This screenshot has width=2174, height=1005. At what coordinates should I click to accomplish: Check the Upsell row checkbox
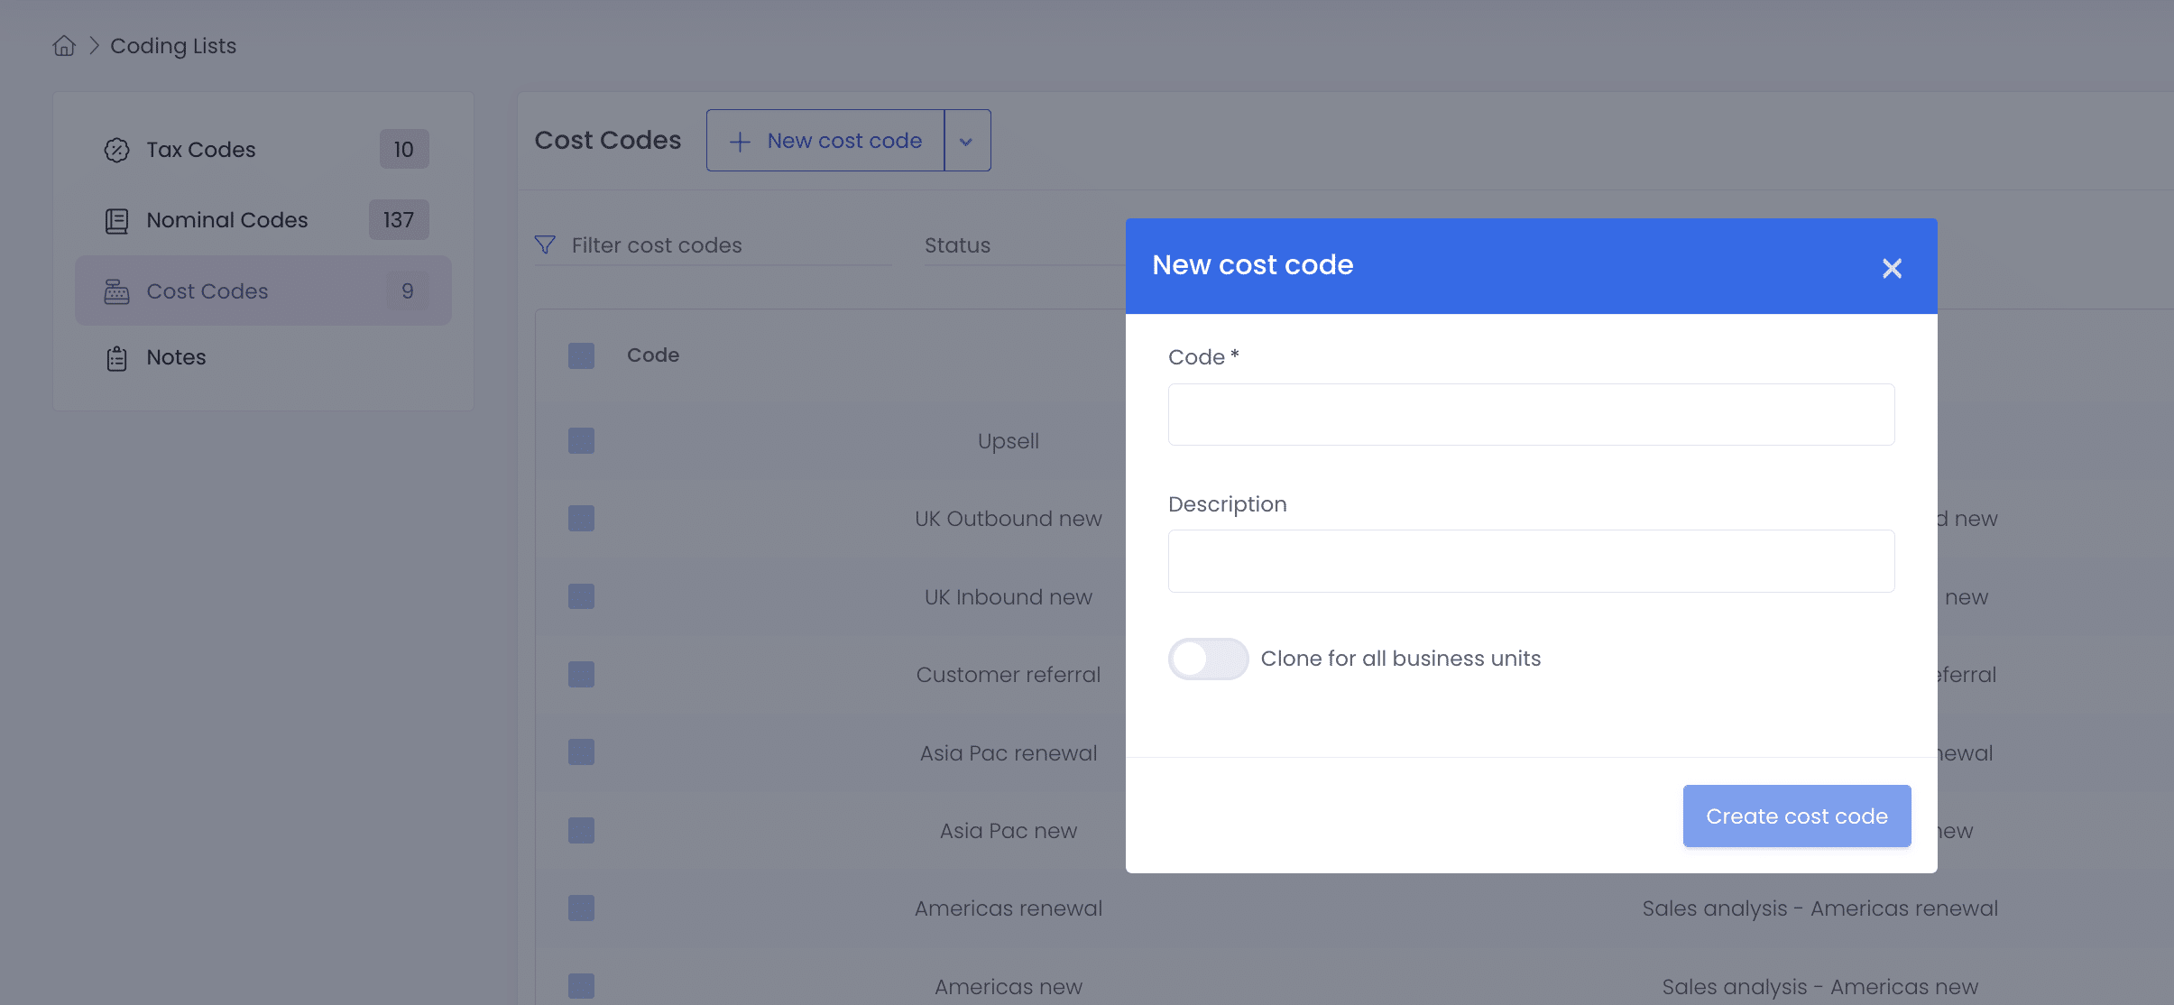[x=581, y=441]
